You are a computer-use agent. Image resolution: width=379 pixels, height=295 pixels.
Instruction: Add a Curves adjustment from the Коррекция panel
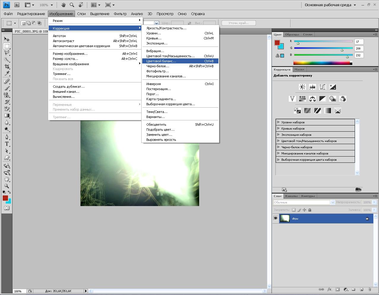coord(323,87)
